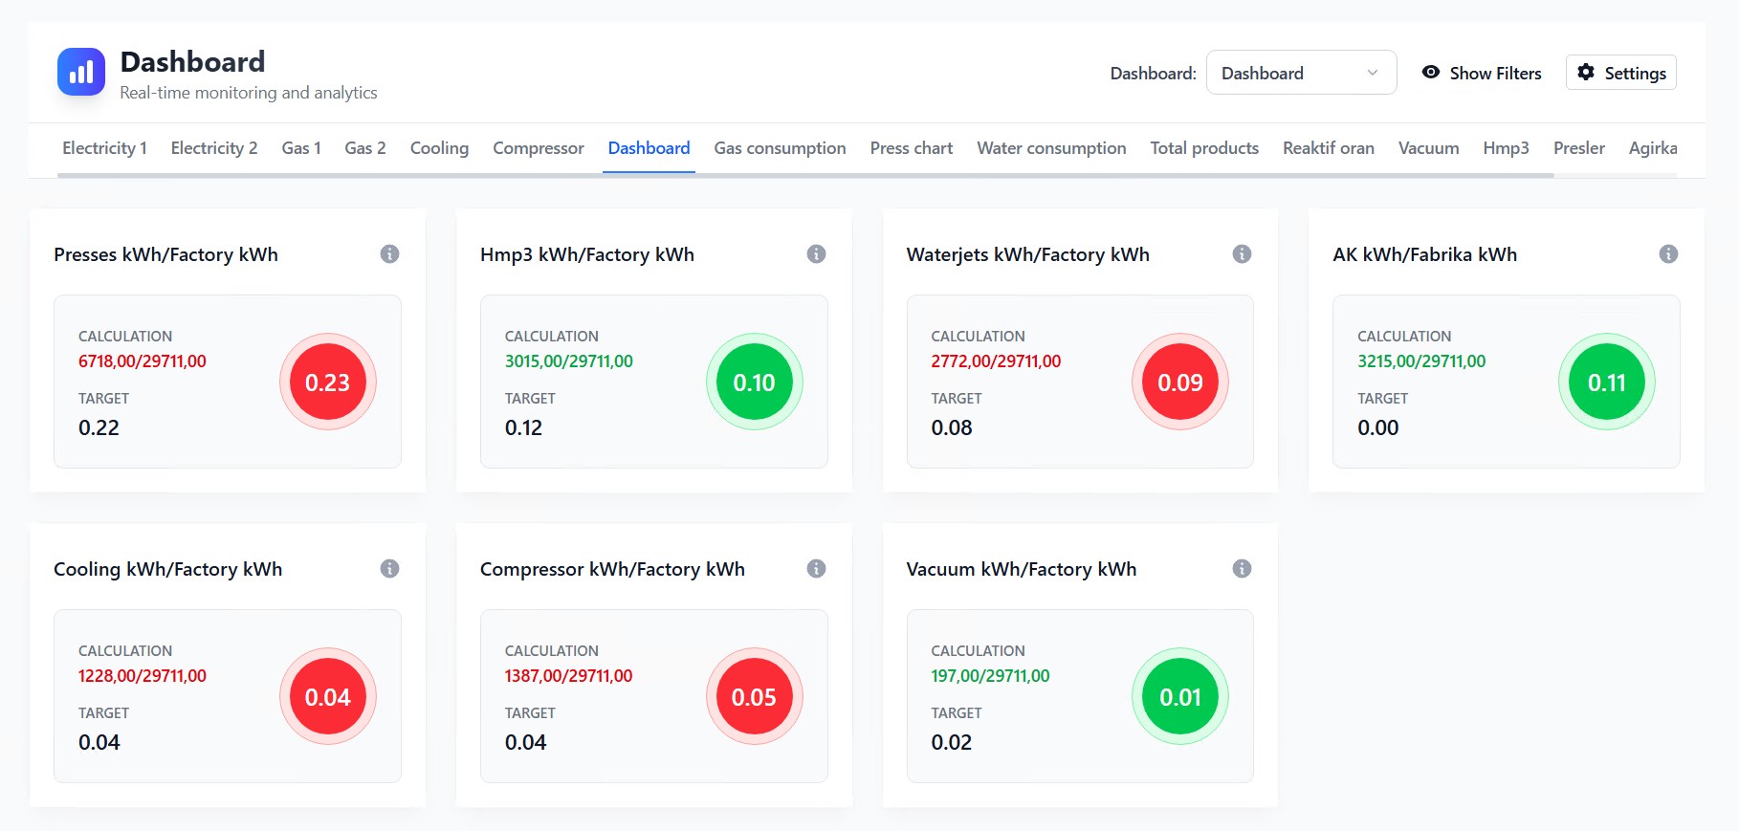Switch to the Electricity 1 tab
Screen dimensions: 1739x831
[104, 148]
